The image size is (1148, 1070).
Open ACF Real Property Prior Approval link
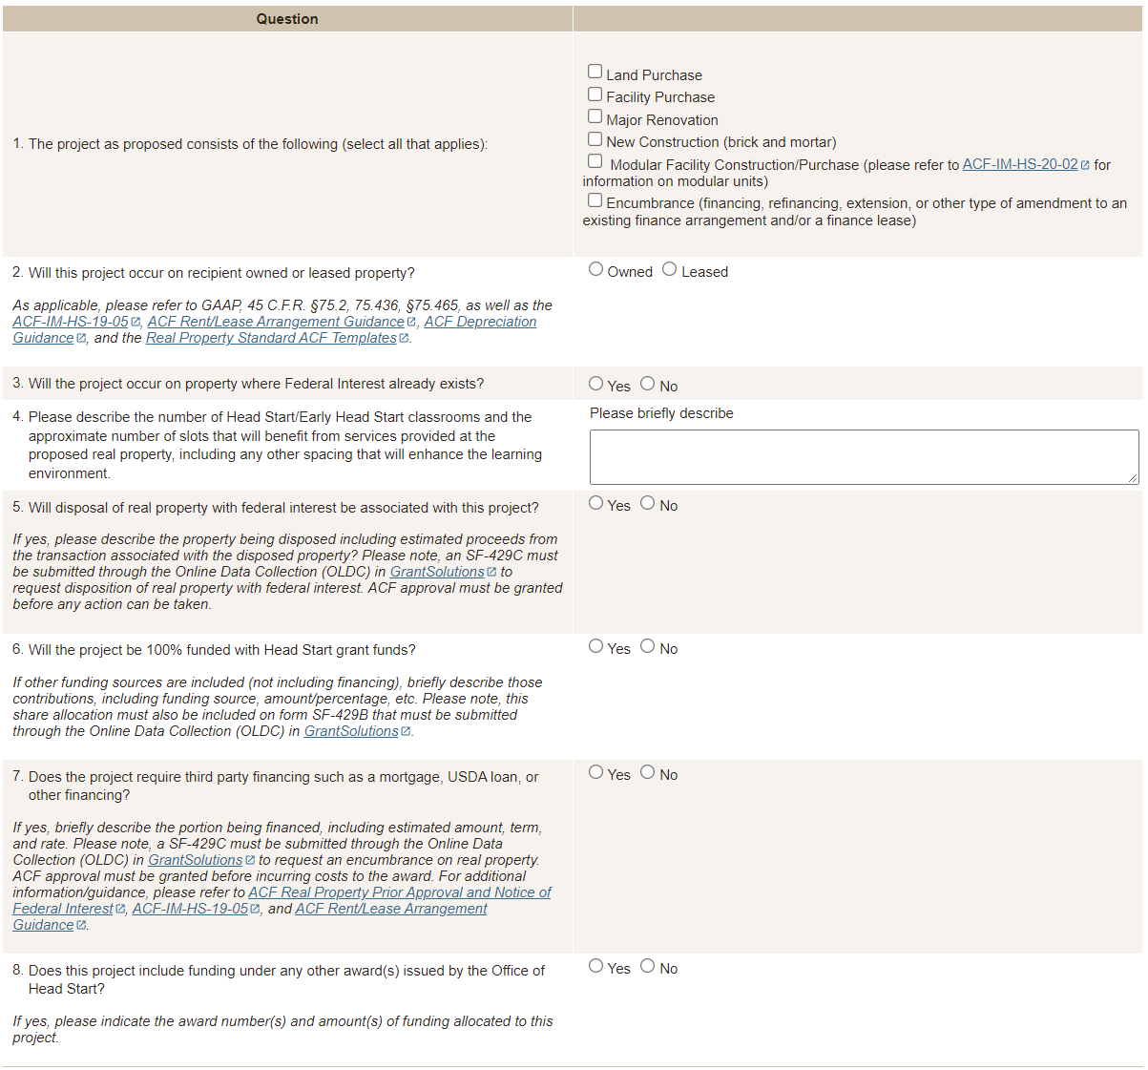point(399,892)
